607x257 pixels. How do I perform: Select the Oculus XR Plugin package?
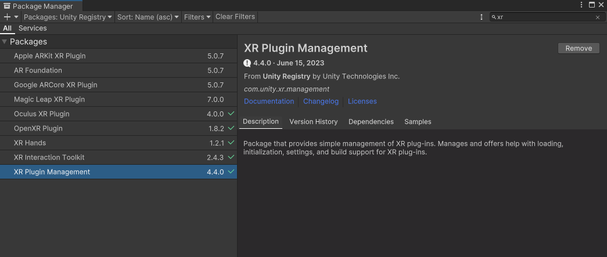[x=118, y=114]
